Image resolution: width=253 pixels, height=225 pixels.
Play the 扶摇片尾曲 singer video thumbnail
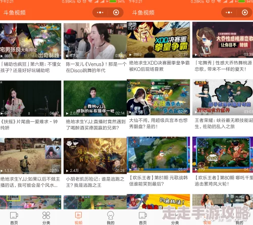[30, 99]
